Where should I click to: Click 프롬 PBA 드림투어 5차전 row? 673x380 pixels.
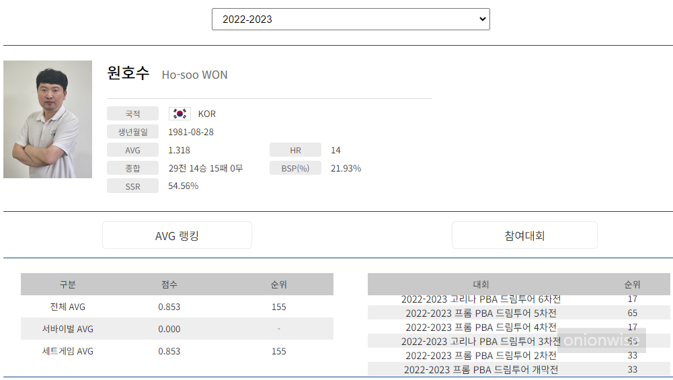[x=519, y=313]
